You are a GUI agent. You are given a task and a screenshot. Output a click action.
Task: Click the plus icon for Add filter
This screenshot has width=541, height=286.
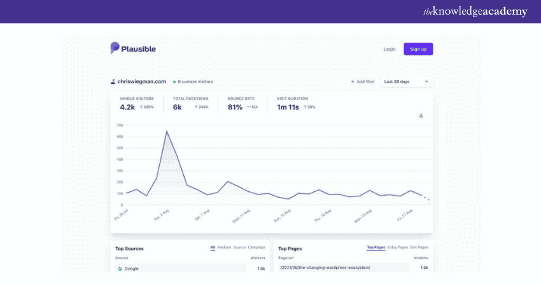point(353,82)
